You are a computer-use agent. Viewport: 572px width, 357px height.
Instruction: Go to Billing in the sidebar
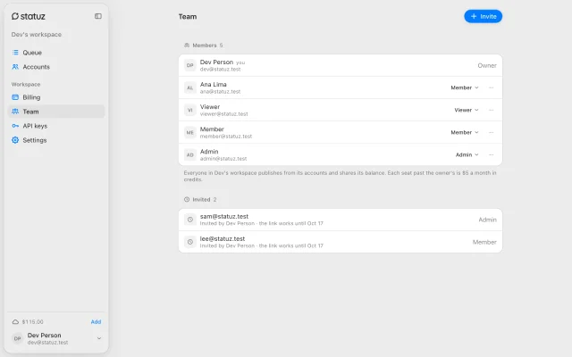[x=55, y=97]
